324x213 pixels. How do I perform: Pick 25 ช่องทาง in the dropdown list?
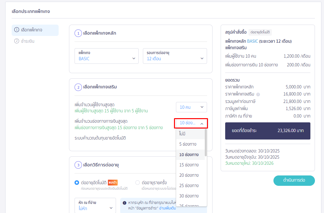[x=189, y=185]
